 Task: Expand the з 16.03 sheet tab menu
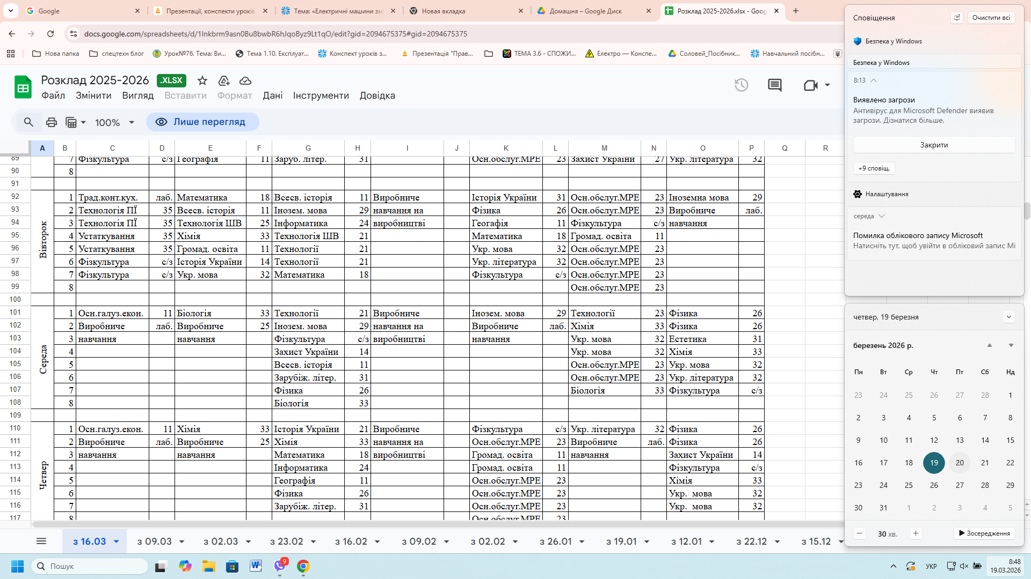pyautogui.click(x=116, y=541)
